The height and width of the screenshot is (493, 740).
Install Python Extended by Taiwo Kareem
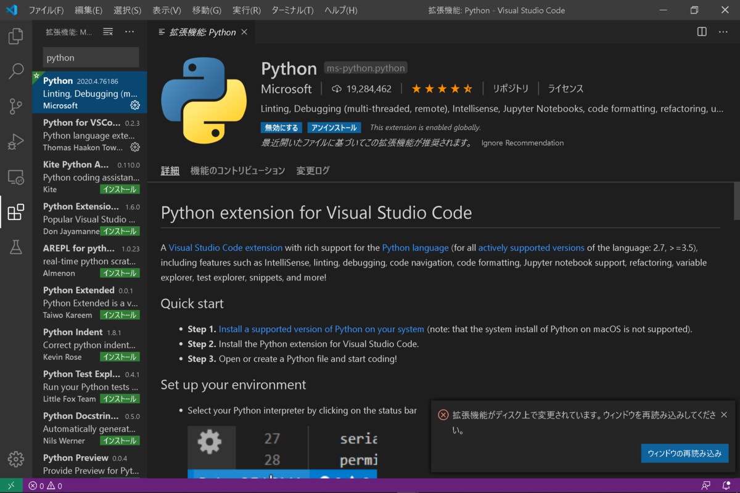coord(120,315)
